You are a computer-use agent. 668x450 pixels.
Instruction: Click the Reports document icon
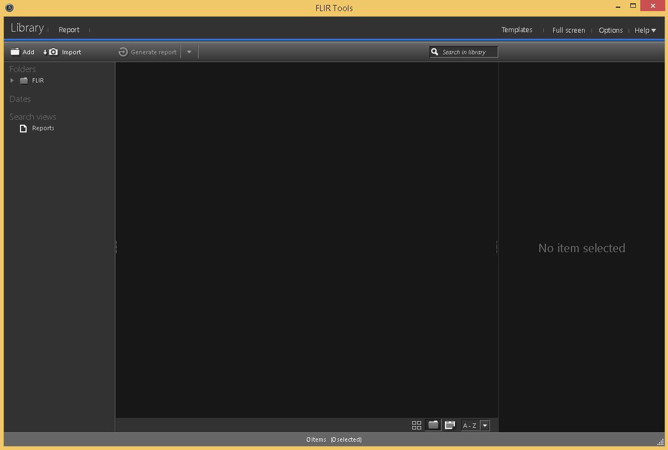point(23,128)
